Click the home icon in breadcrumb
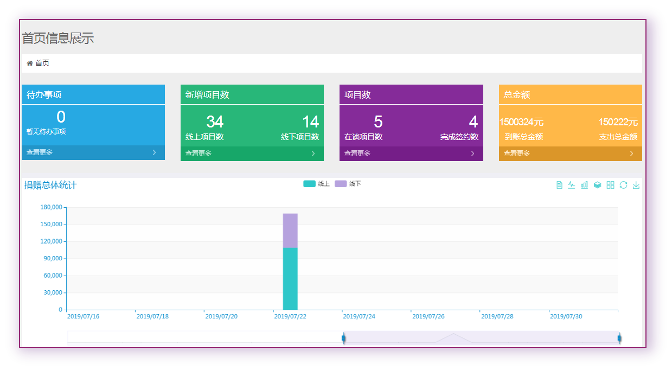This screenshot has width=672, height=371. 30,63
